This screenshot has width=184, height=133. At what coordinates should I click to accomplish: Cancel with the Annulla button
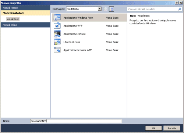point(172,128)
